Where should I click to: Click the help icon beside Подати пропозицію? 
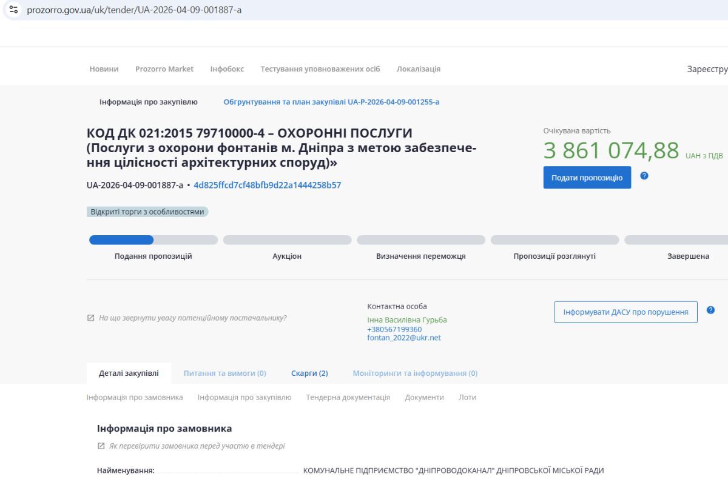[645, 176]
